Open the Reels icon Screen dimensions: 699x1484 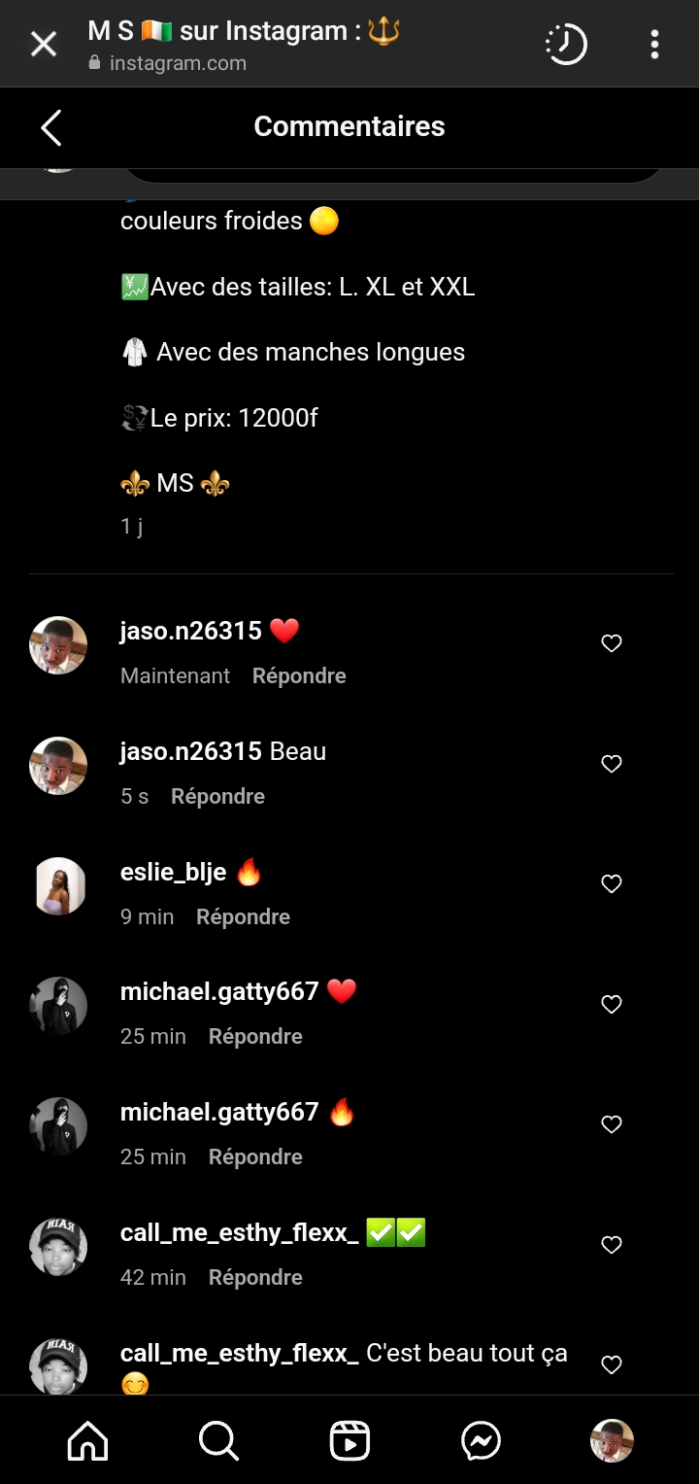tap(349, 1440)
